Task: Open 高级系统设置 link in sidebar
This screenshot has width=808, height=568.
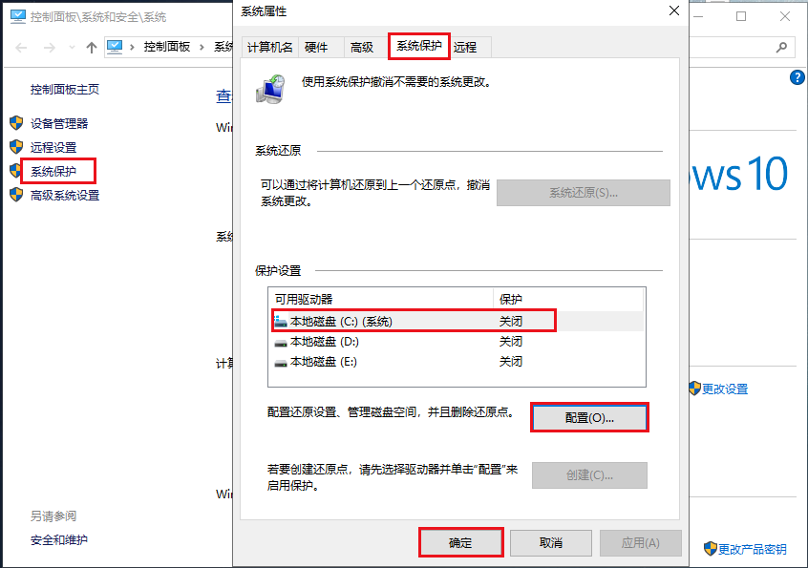Action: pyautogui.click(x=65, y=195)
